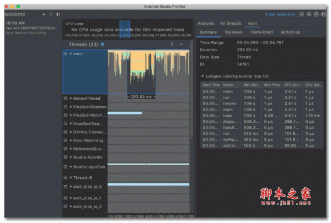The width and height of the screenshot is (331, 223).
Task: Click drag handle of arch_disk_io_2 row
Action: pos(66,206)
